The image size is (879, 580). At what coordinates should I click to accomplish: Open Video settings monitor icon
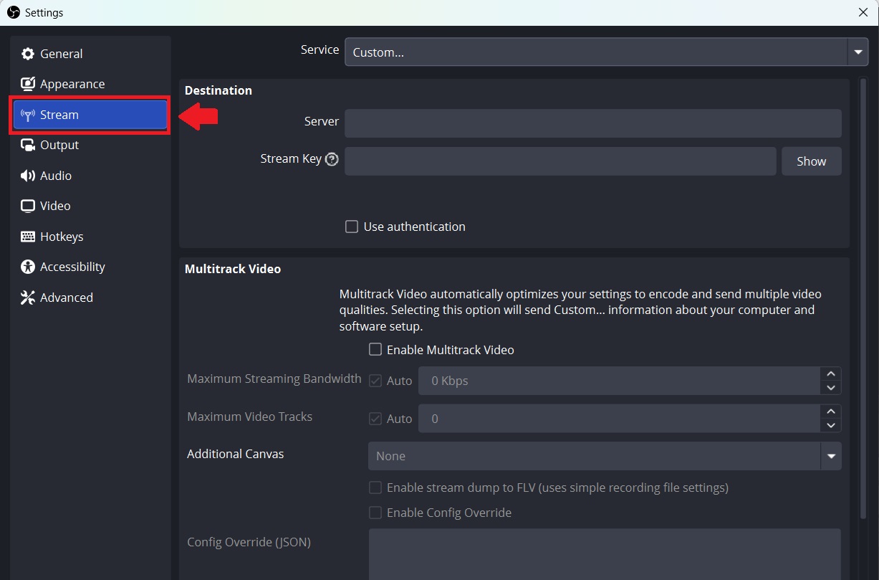pyautogui.click(x=28, y=206)
